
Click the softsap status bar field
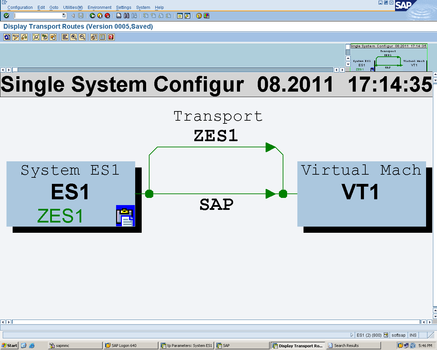[398, 335]
